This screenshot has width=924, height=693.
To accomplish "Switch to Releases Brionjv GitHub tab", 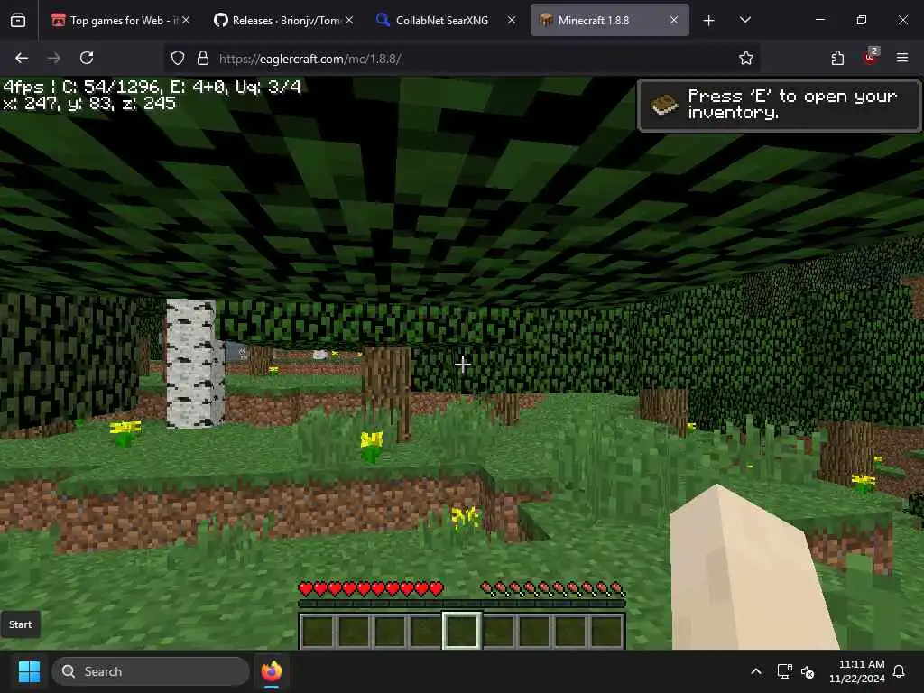I will (282, 21).
